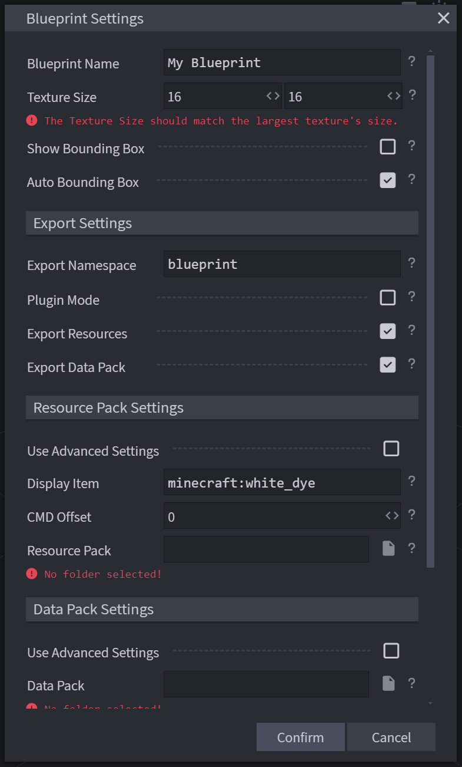Confirm the blueprint settings
The width and height of the screenshot is (462, 767).
point(301,737)
